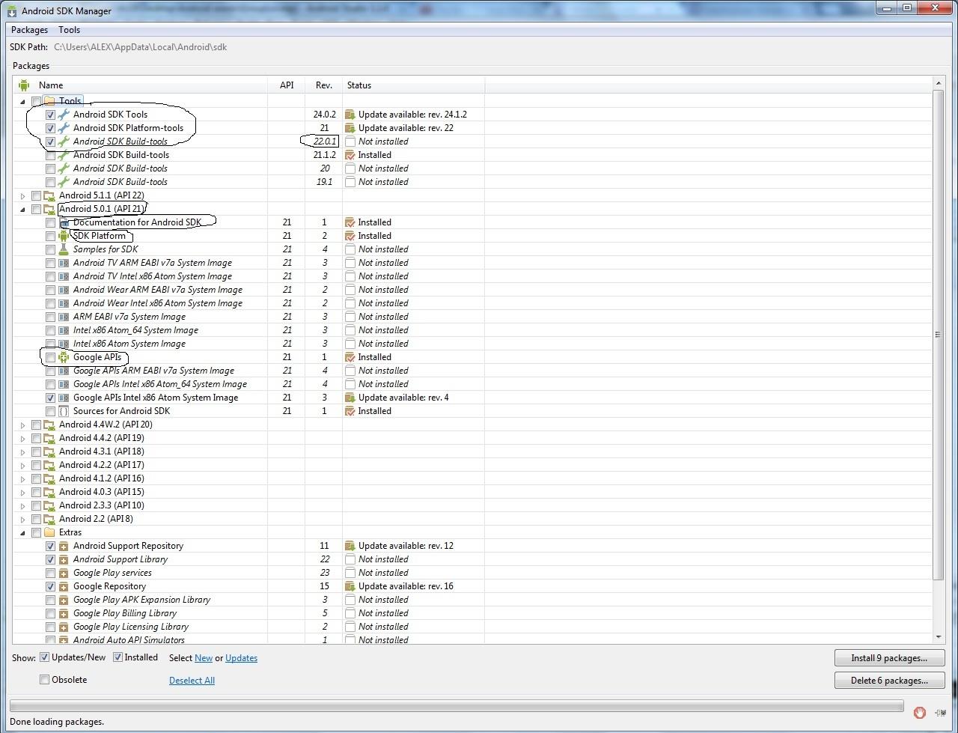Screen dimensions: 958x733
Task: Enable the Obsolete checkbox
Action: 45,680
